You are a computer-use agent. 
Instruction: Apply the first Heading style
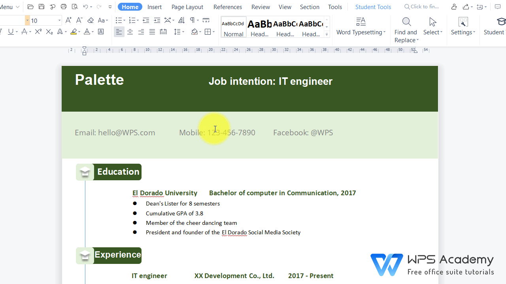(x=260, y=27)
